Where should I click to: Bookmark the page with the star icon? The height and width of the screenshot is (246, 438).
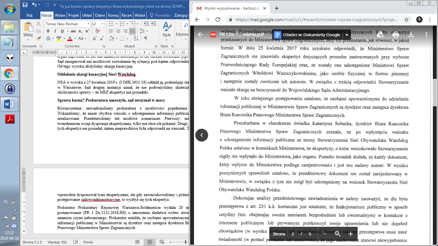pyautogui.click(x=406, y=20)
